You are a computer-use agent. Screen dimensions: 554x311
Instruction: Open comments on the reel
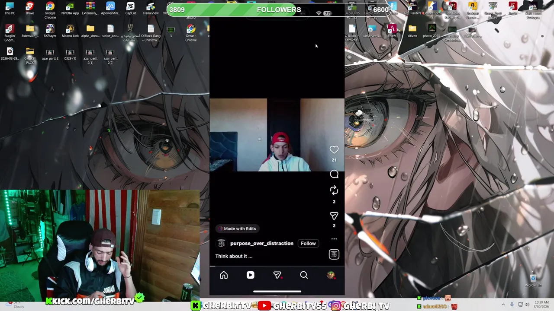pyautogui.click(x=334, y=174)
